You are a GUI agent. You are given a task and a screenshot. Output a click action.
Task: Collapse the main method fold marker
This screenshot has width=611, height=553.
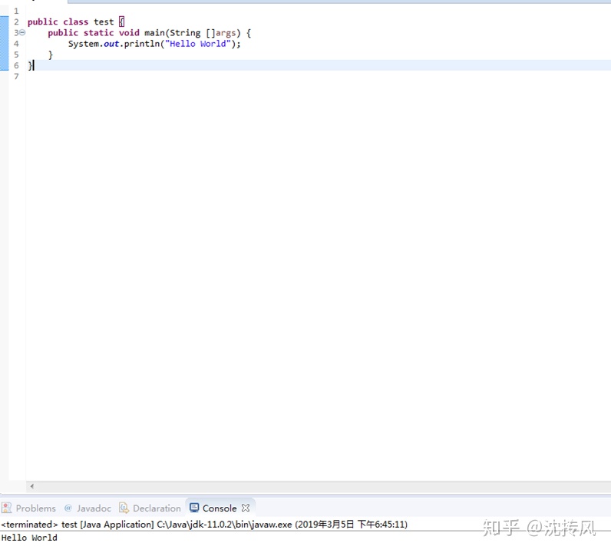click(22, 33)
